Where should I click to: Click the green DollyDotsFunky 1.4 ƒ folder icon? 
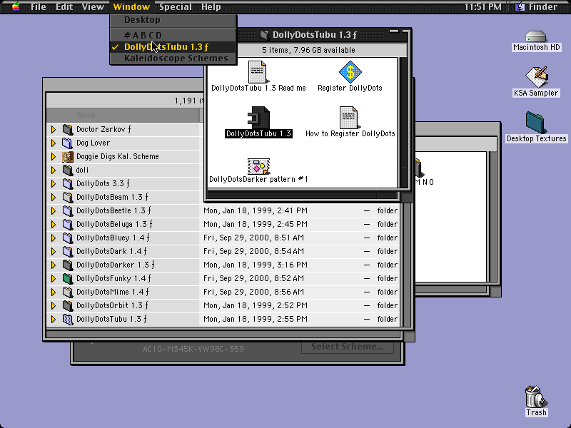pyautogui.click(x=68, y=278)
